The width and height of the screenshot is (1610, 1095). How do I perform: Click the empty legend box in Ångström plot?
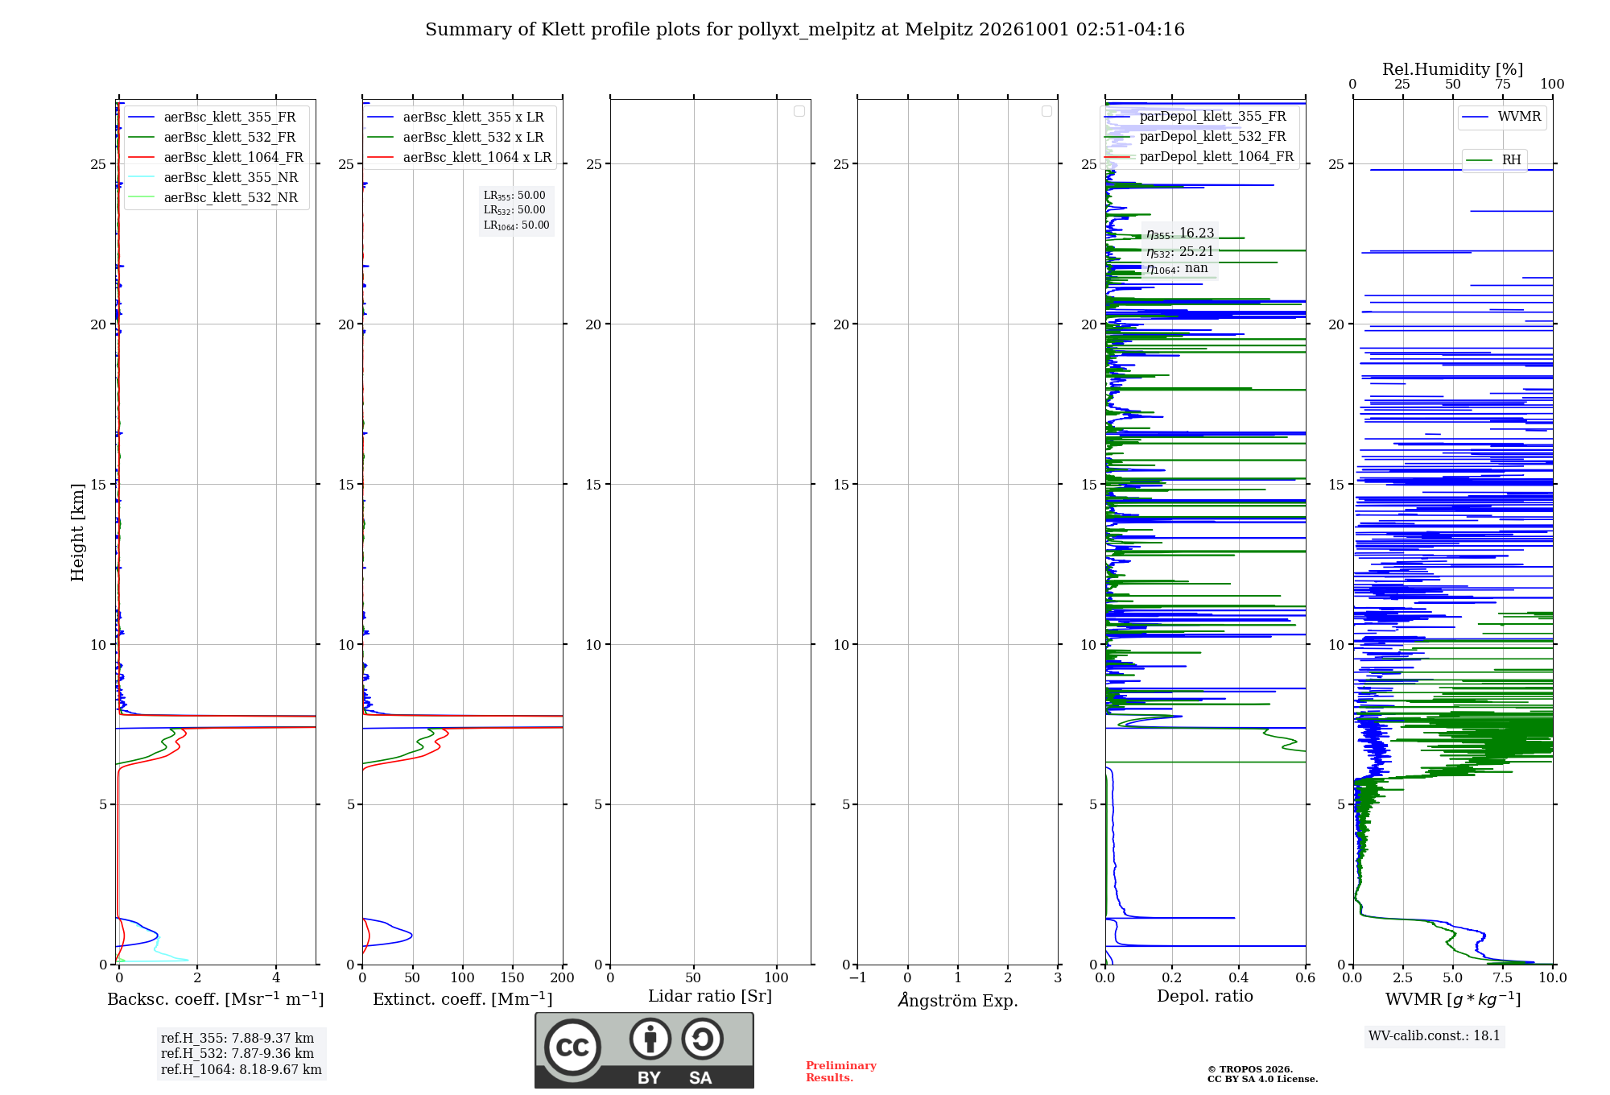[1046, 111]
